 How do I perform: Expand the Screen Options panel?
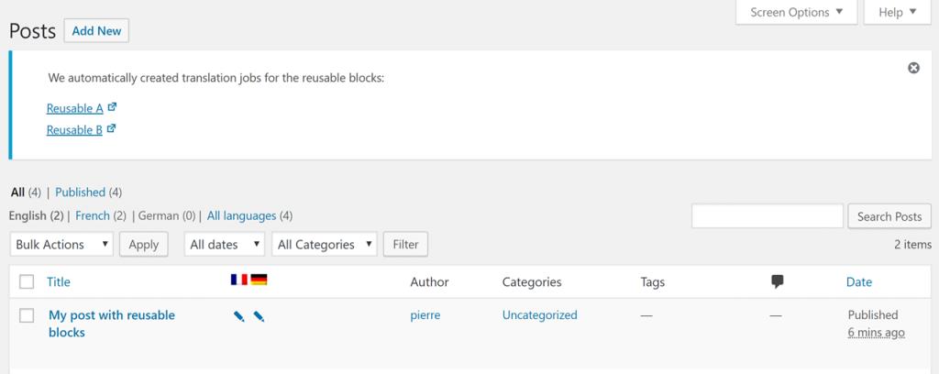point(796,13)
